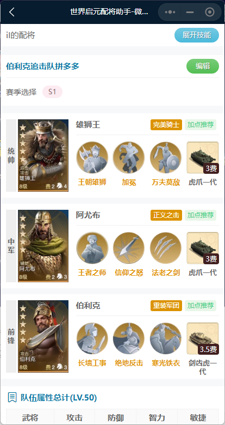The height and width of the screenshot is (425, 225).
Task: Click the green 编辑 button
Action: click(203, 66)
